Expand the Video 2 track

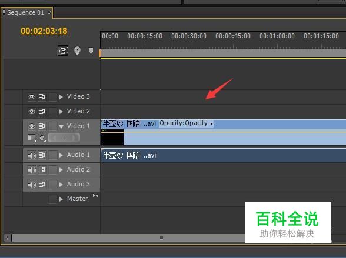(x=61, y=112)
